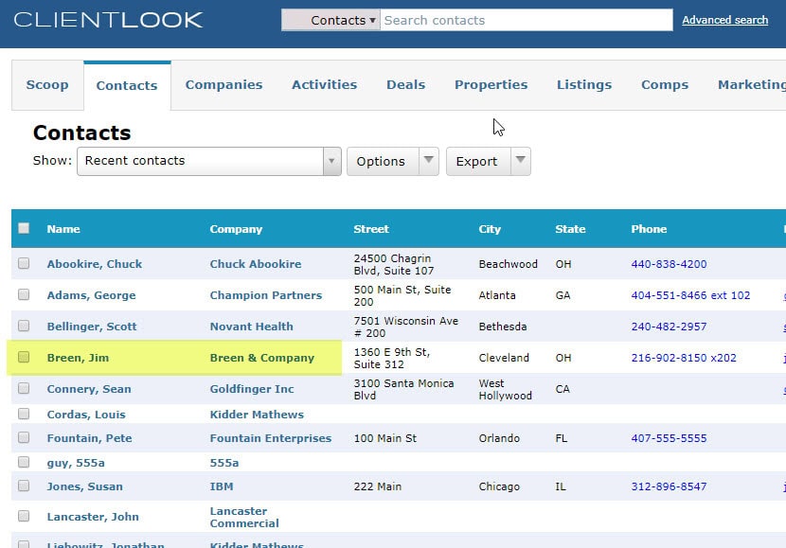The image size is (786, 548).
Task: Tick the checkbox for Breen, Jim
Action: tap(24, 357)
